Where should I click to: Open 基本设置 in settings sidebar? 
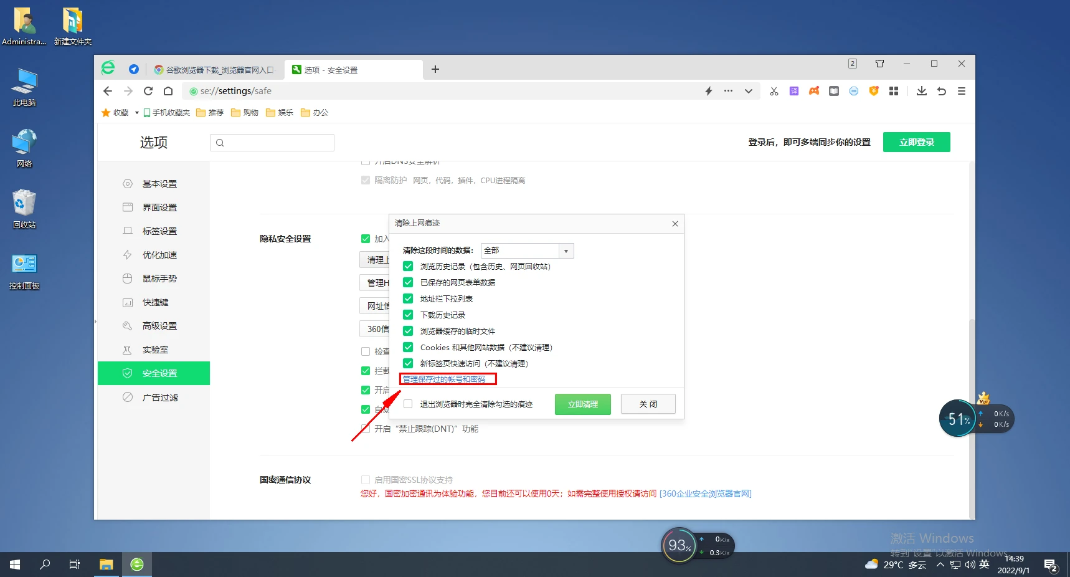154,184
